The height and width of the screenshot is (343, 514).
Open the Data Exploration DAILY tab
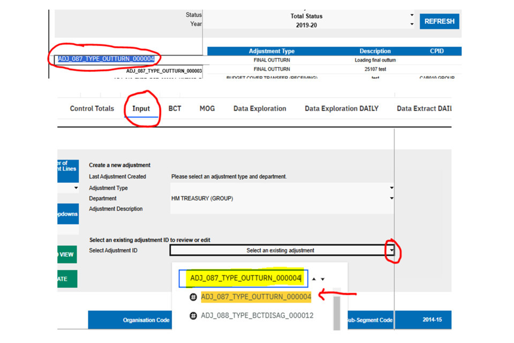342,109
